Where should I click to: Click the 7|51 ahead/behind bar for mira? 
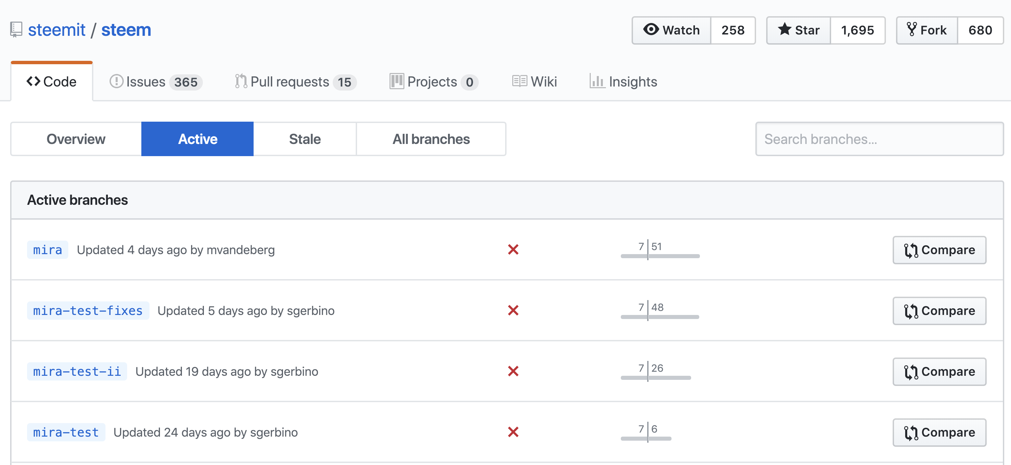[660, 250]
